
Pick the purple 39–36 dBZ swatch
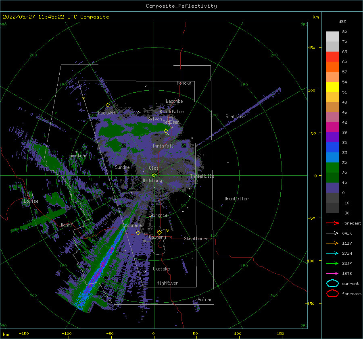pyautogui.click(x=332, y=137)
